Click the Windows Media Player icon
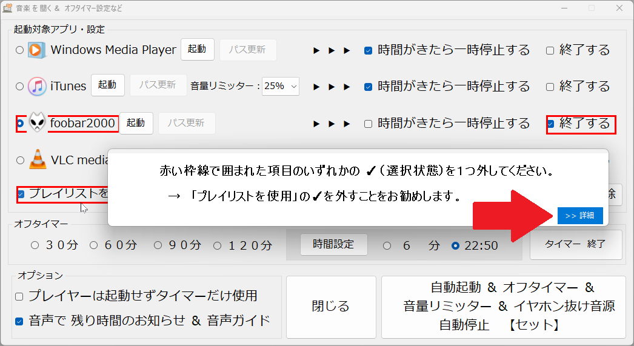Viewport: 634px width, 346px height. pos(36,50)
